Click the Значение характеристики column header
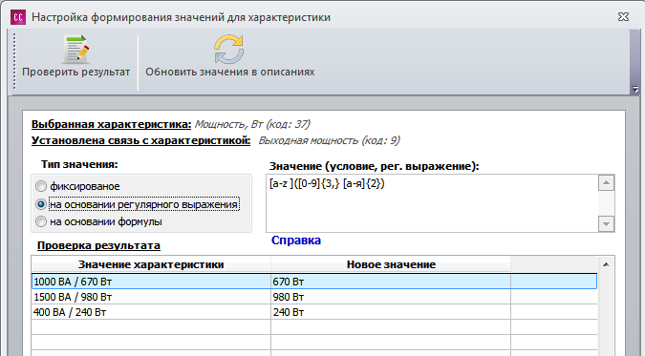 pos(151,264)
